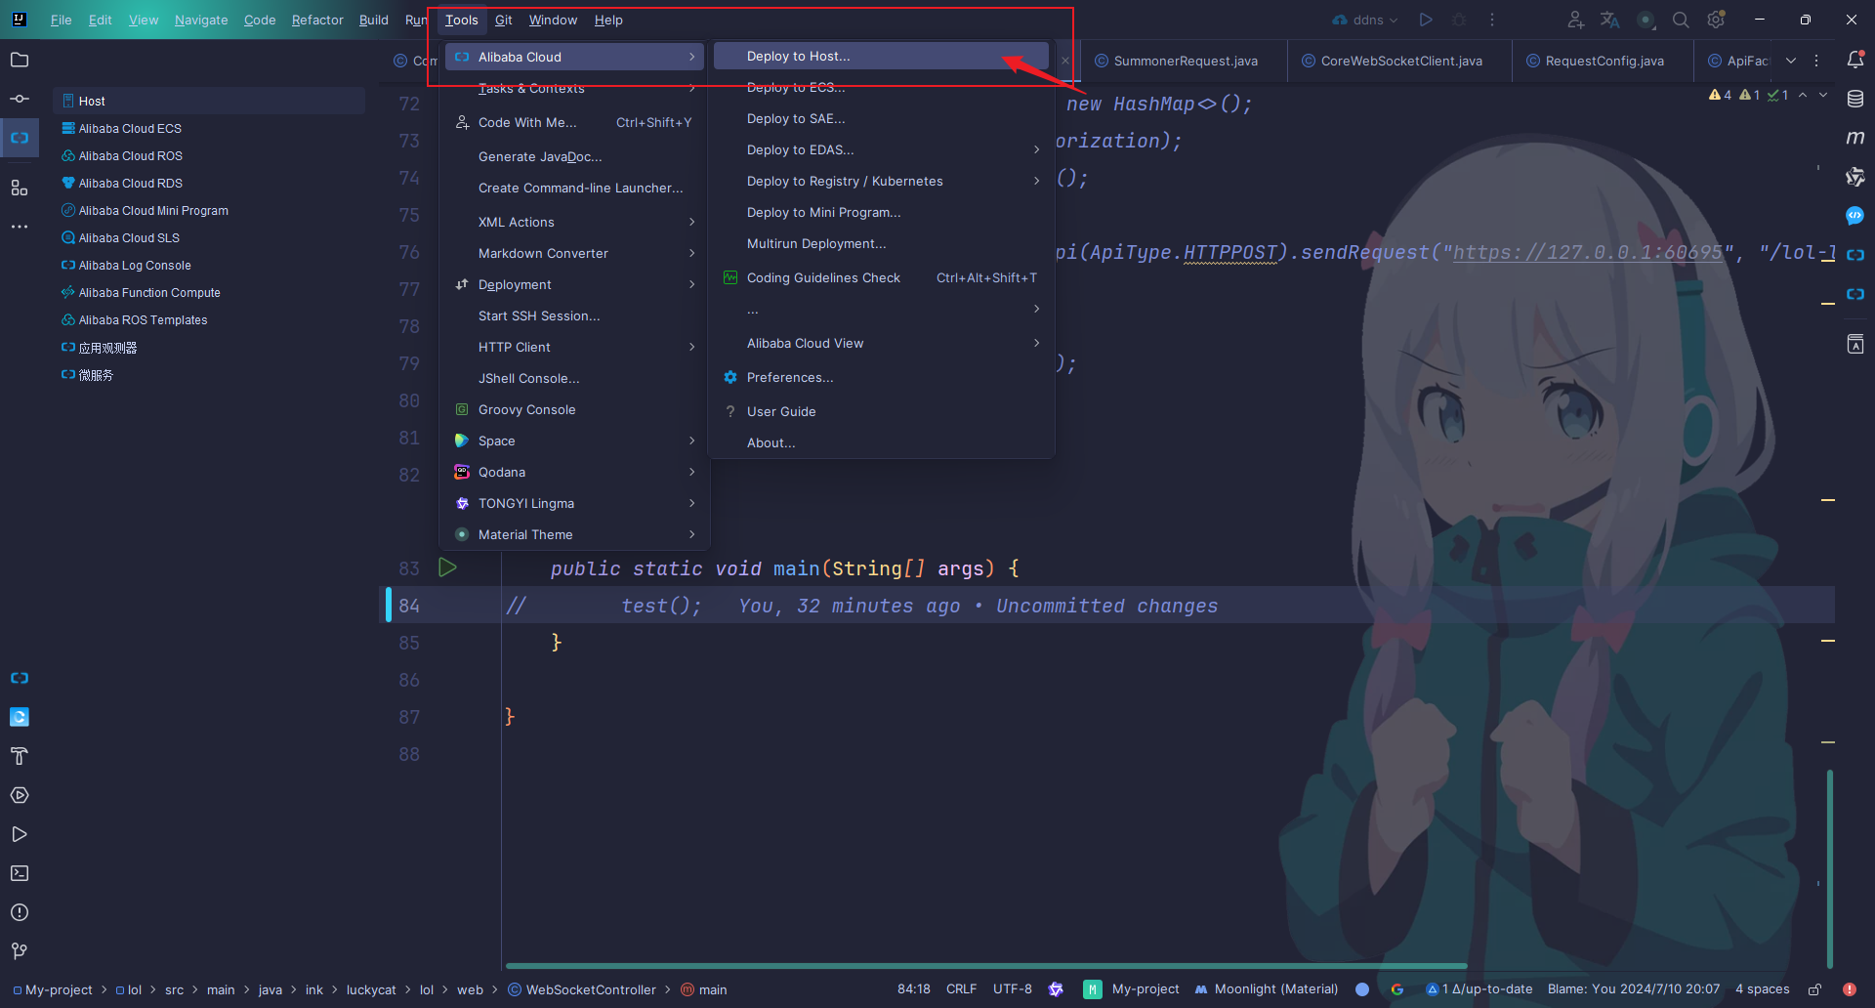Image resolution: width=1875 pixels, height=1008 pixels.
Task: Open Alibaba Cloud Preferences
Action: (x=882, y=377)
